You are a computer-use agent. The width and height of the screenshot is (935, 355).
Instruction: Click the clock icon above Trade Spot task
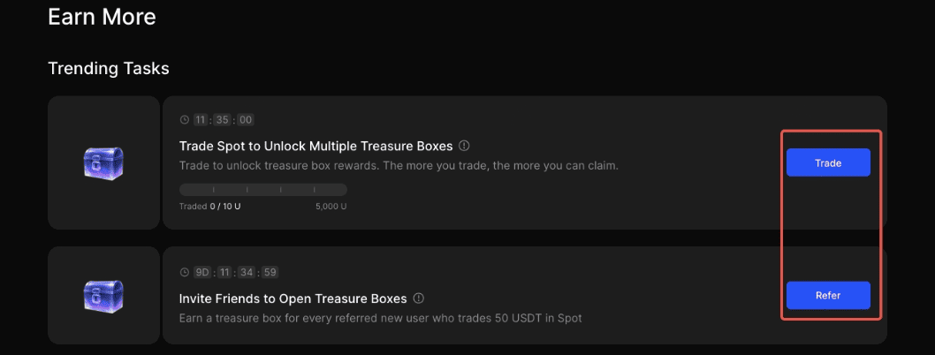(185, 120)
